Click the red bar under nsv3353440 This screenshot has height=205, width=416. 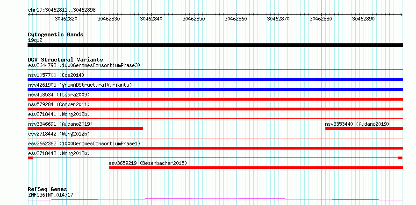click(364, 129)
